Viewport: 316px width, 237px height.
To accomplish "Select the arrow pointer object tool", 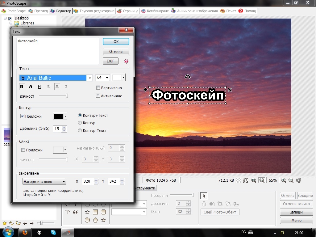I will click(204, 196).
